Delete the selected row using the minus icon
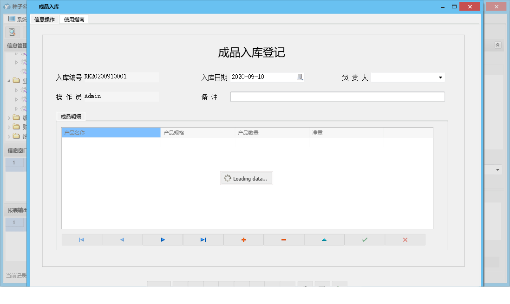 point(284,239)
